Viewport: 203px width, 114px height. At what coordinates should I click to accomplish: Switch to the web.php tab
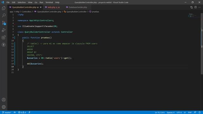point(52,7)
